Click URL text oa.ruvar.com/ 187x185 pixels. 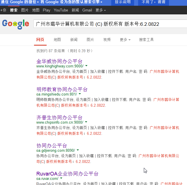(x=47, y=178)
